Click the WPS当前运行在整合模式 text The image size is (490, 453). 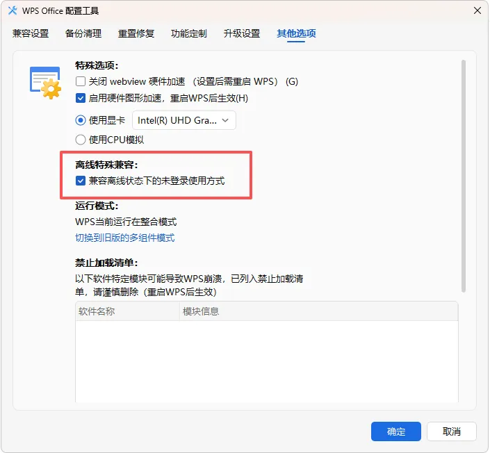coord(126,222)
